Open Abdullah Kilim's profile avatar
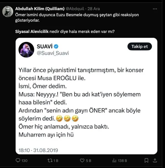Screen dimensions: 165x168 point(7,11)
